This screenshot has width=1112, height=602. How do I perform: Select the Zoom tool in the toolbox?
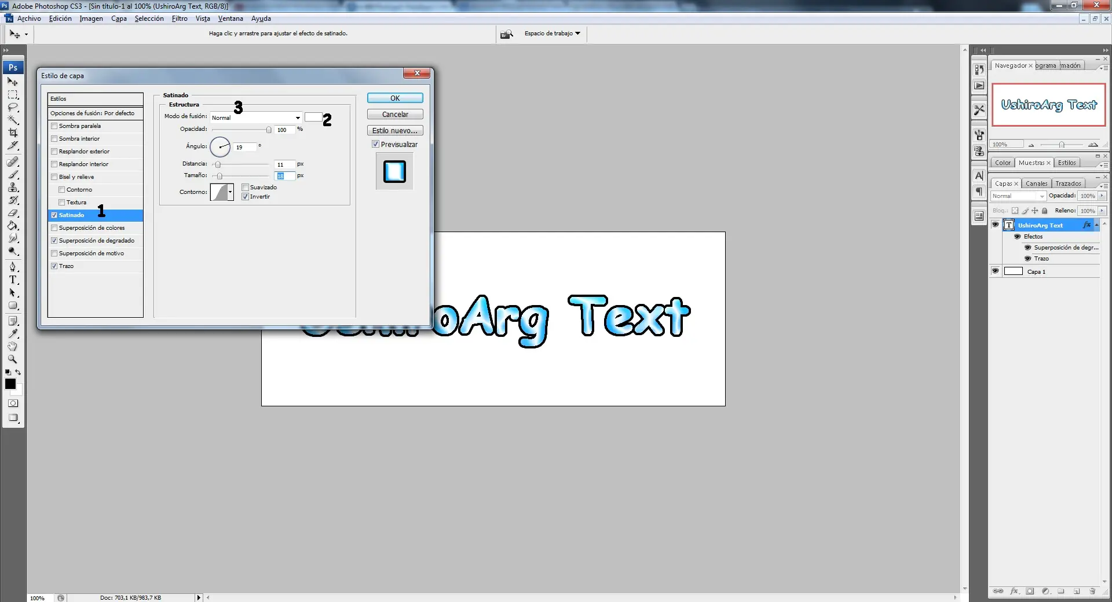point(13,359)
